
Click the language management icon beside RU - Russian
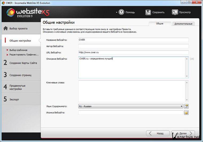coord(186,106)
